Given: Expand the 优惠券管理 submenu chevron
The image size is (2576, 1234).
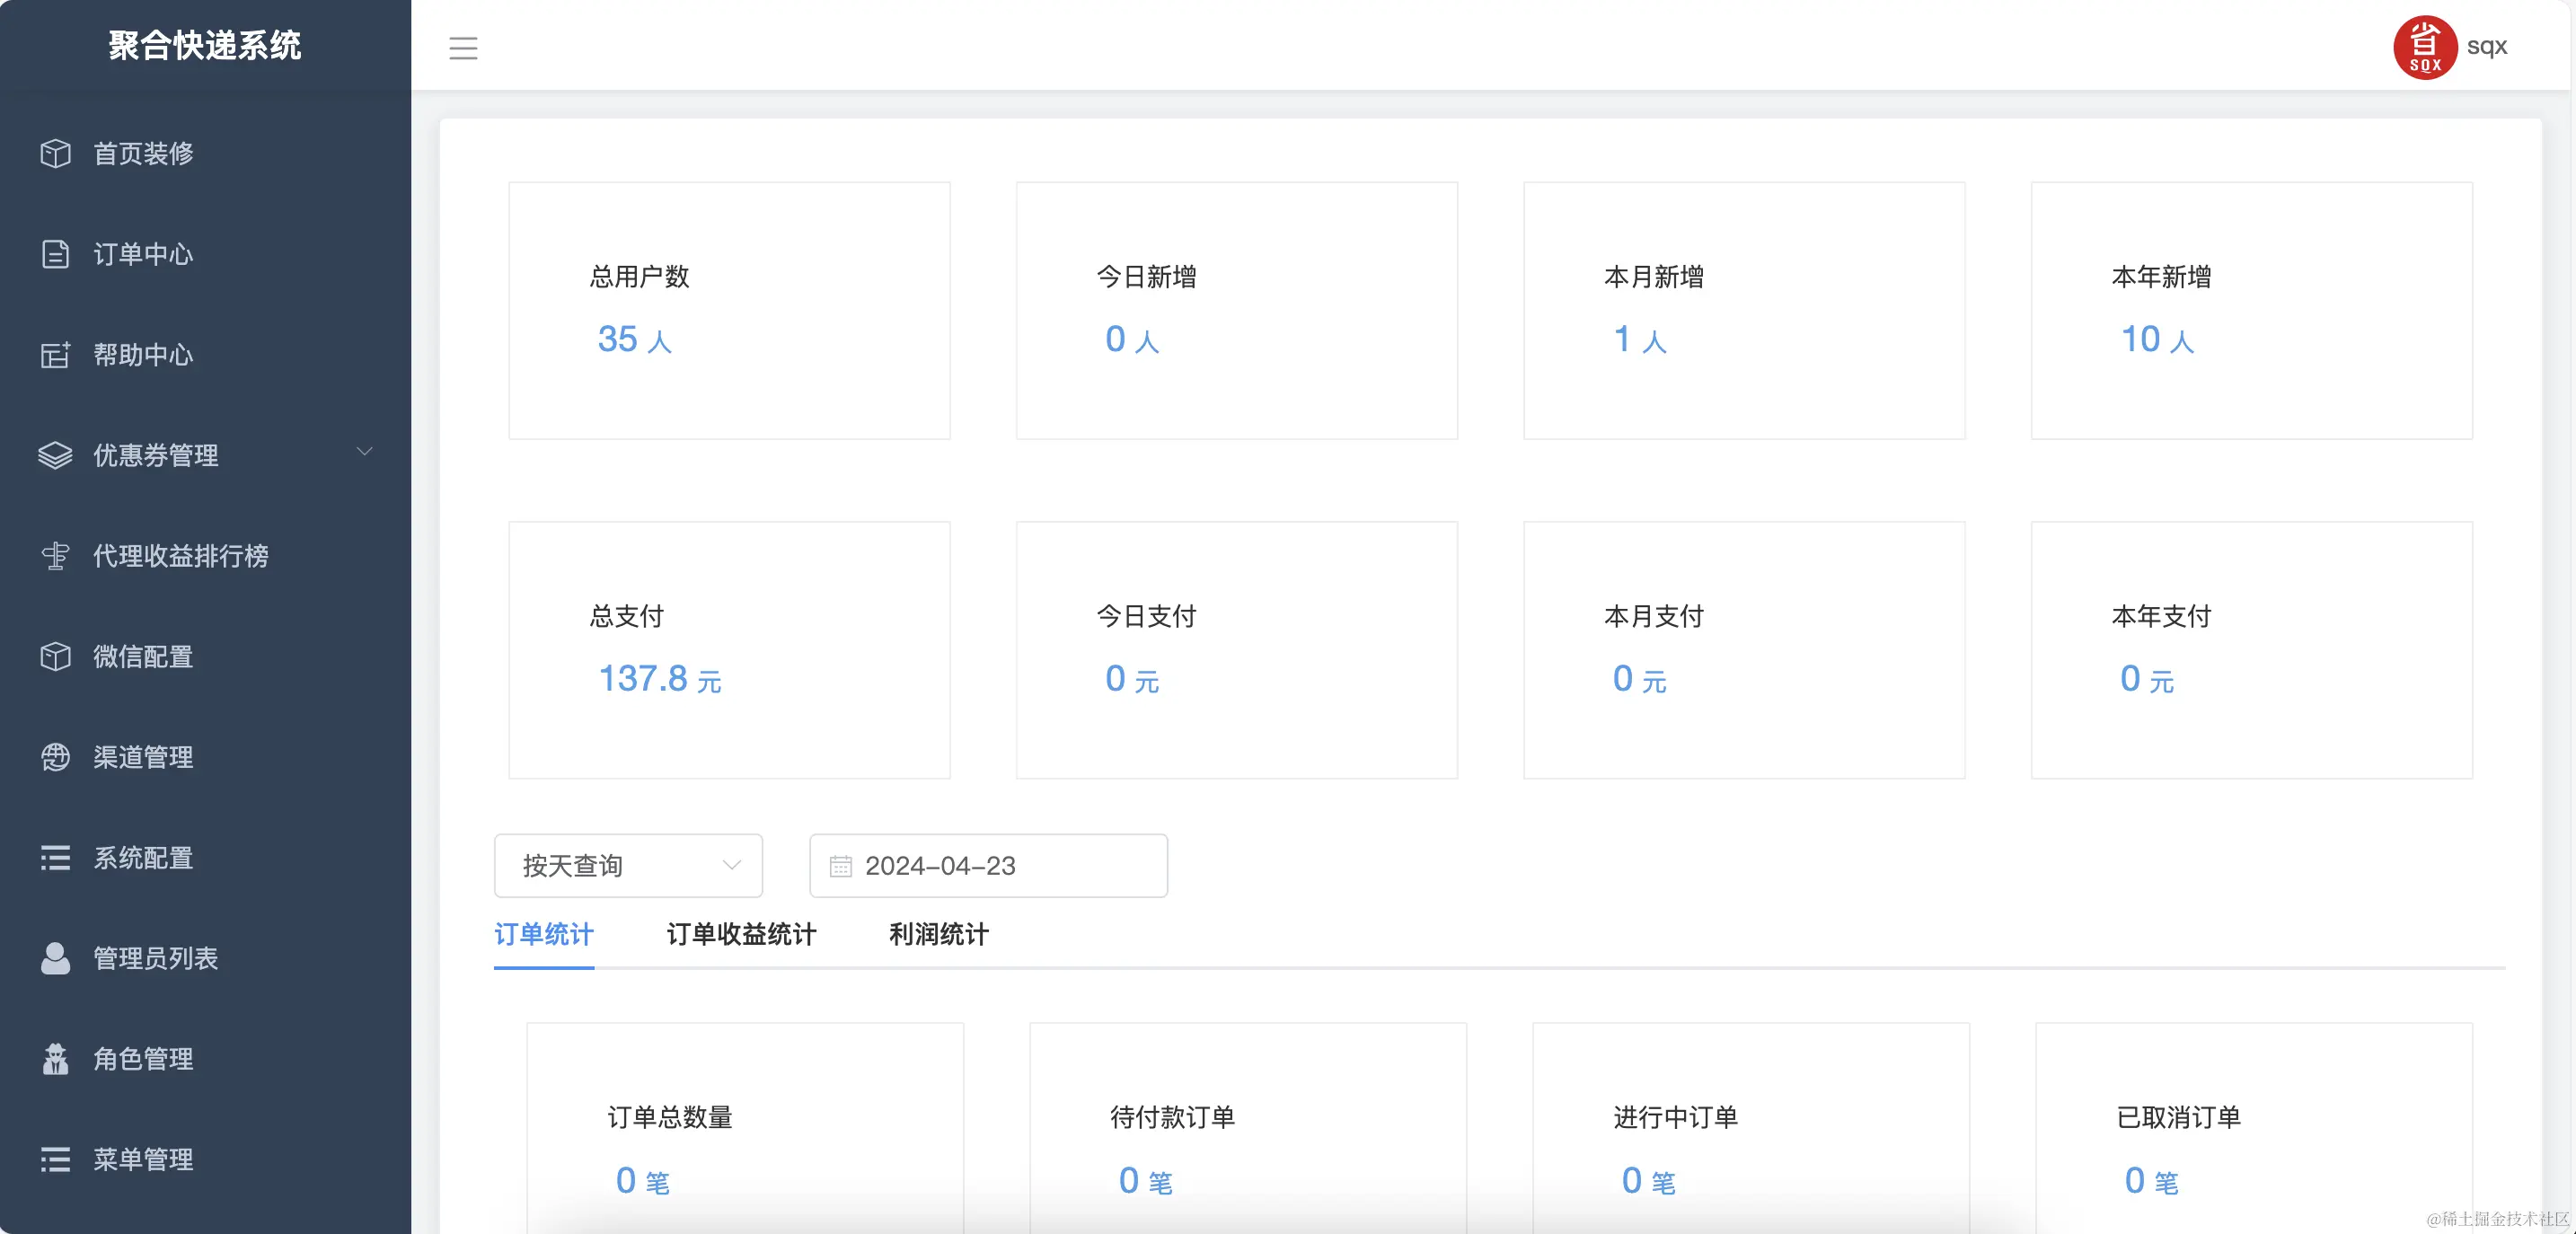Looking at the screenshot, I should click(365, 452).
